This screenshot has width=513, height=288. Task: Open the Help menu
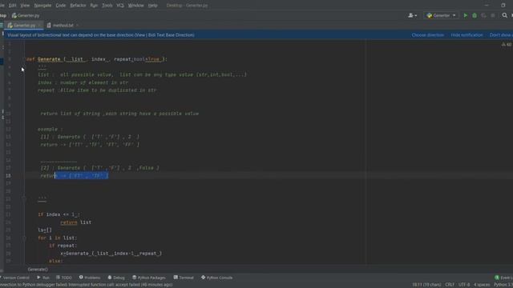click(x=152, y=6)
